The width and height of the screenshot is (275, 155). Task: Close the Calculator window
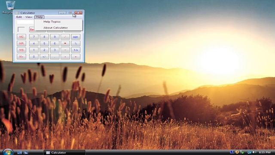78,13
